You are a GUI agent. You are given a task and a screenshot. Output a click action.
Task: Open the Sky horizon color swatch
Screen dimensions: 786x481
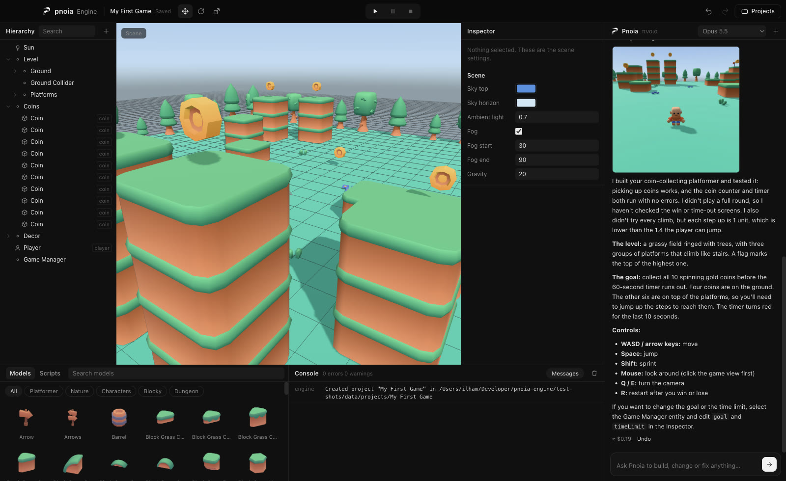(526, 103)
